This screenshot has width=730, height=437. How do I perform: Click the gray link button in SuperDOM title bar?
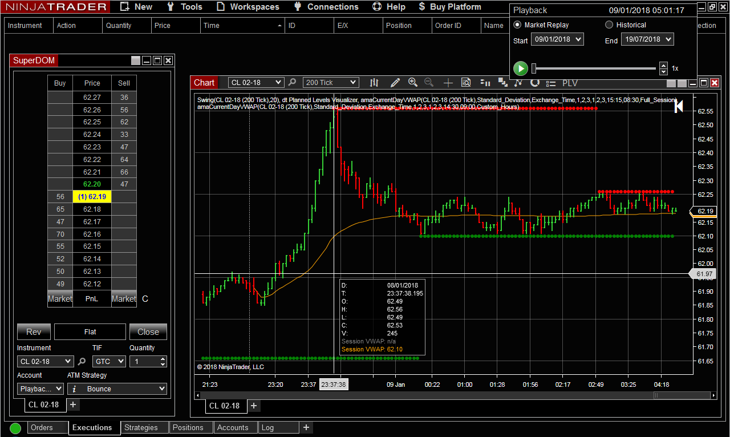point(135,60)
